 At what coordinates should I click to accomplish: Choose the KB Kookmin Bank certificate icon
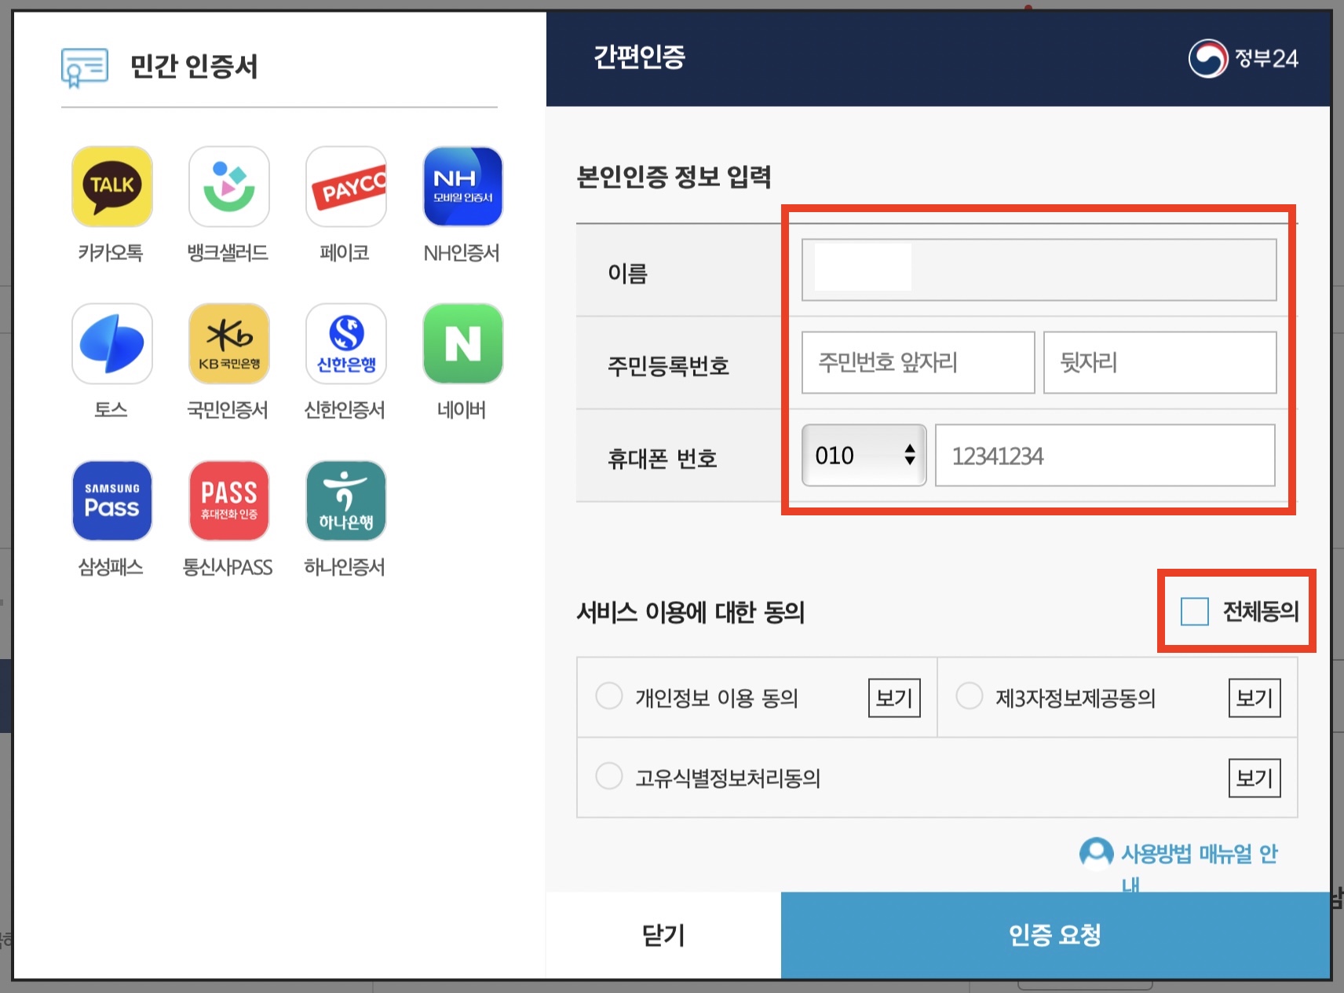click(228, 343)
